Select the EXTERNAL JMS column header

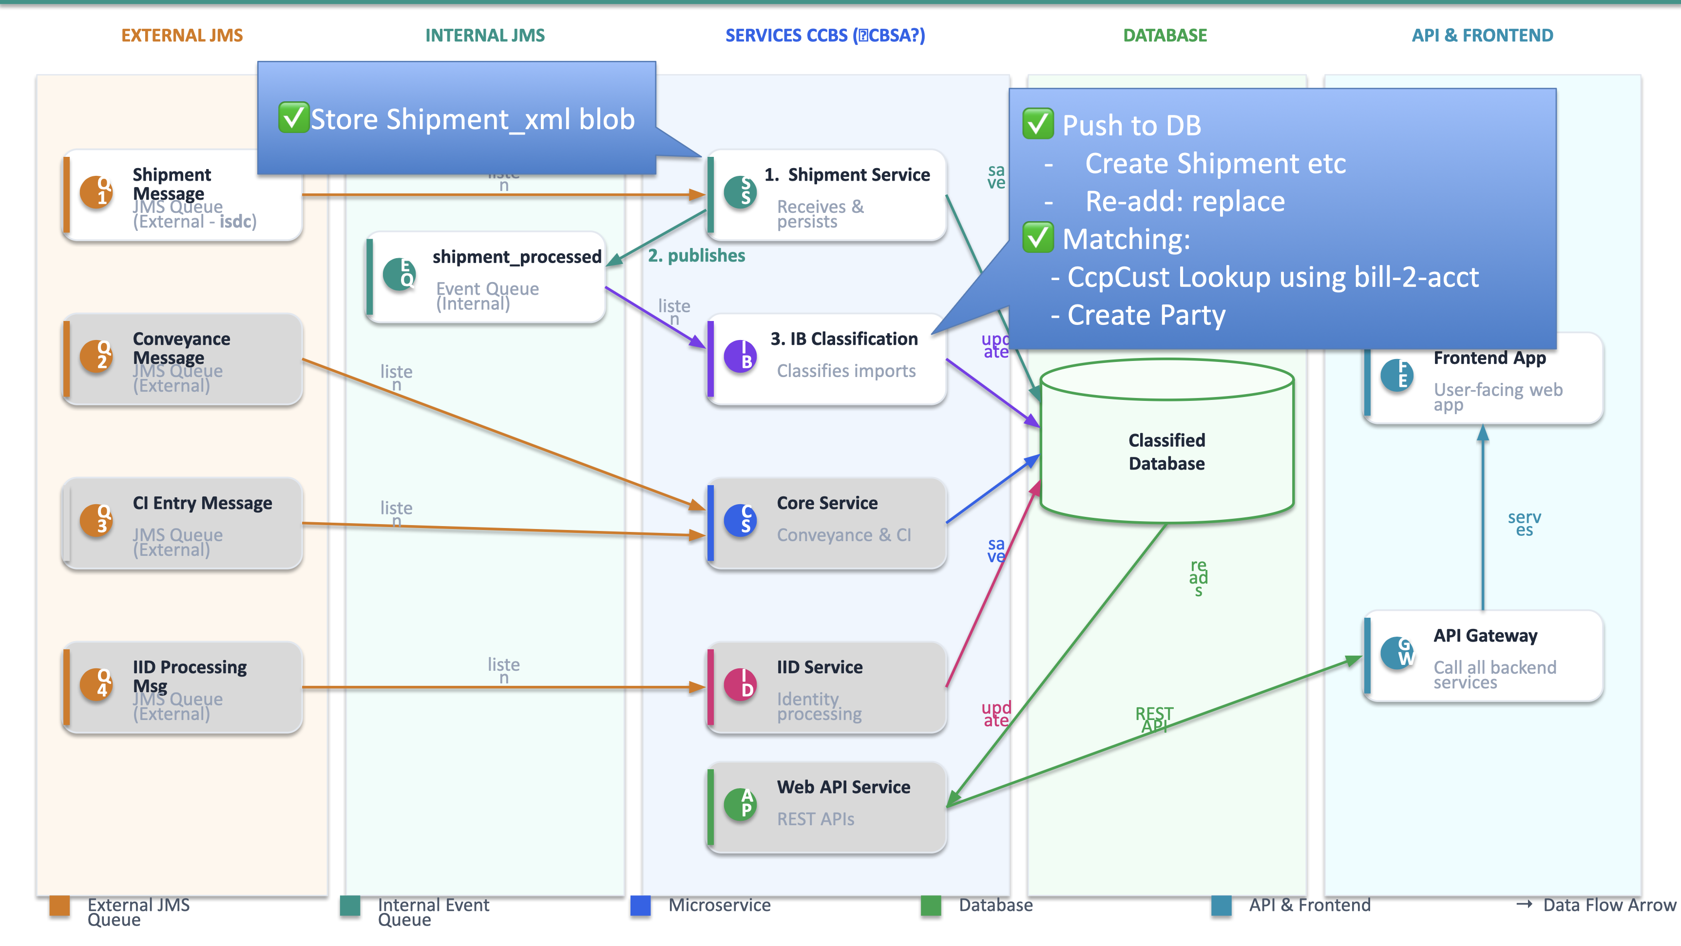[x=182, y=35]
